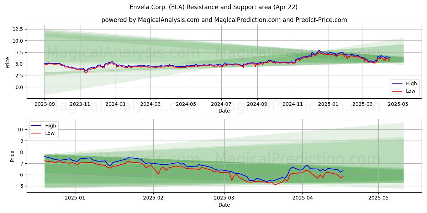
Task: Click the bottom chart '6' price tick
Action: pos(22,175)
